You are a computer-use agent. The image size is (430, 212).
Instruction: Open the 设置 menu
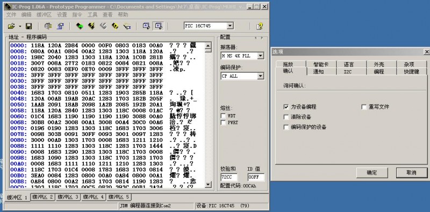[x=62, y=15]
